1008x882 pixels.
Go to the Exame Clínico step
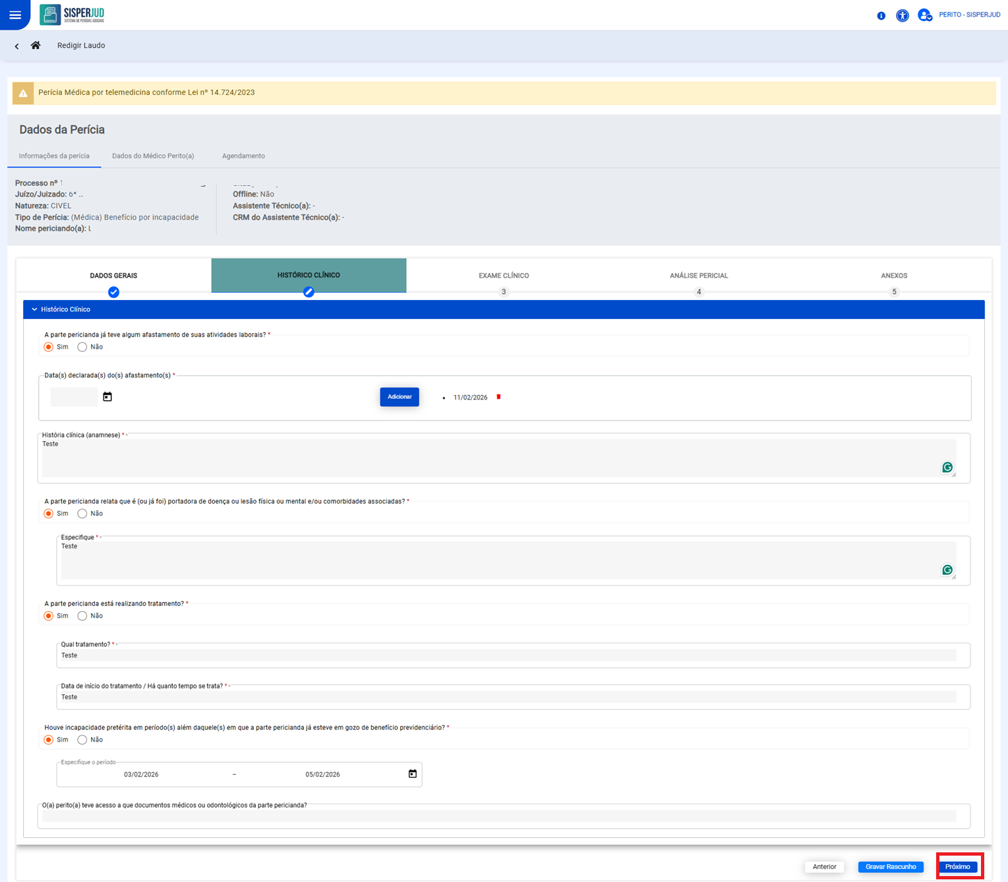point(504,276)
